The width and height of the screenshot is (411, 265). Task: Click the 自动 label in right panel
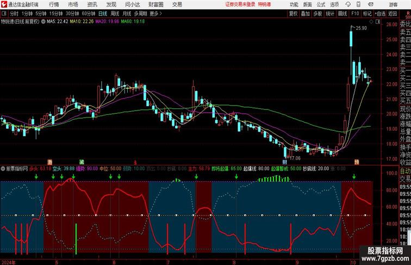(405, 171)
